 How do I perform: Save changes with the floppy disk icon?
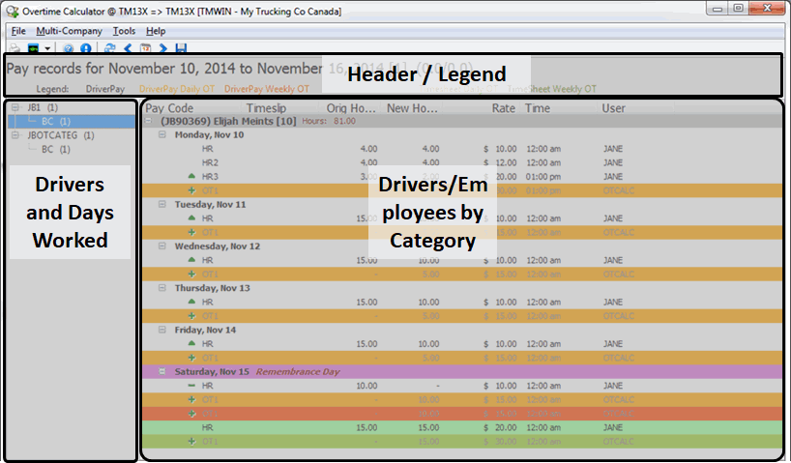coord(181,47)
